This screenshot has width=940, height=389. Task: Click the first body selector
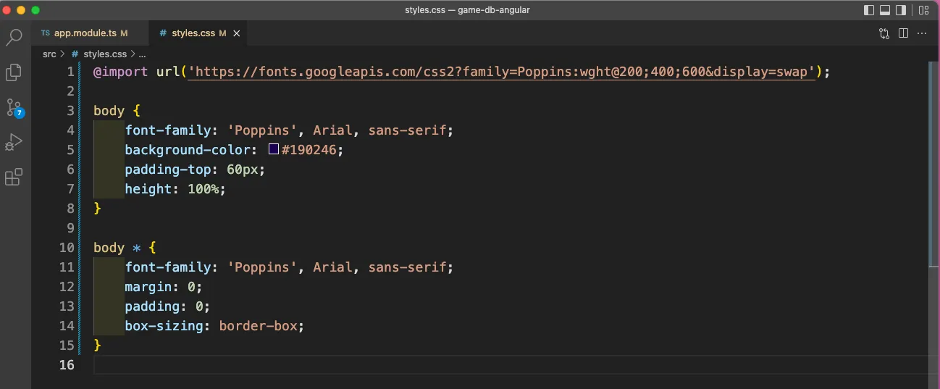pos(109,111)
